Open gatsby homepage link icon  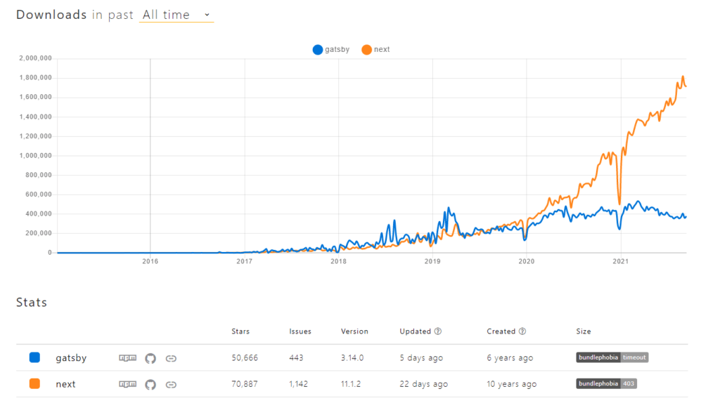tap(171, 359)
